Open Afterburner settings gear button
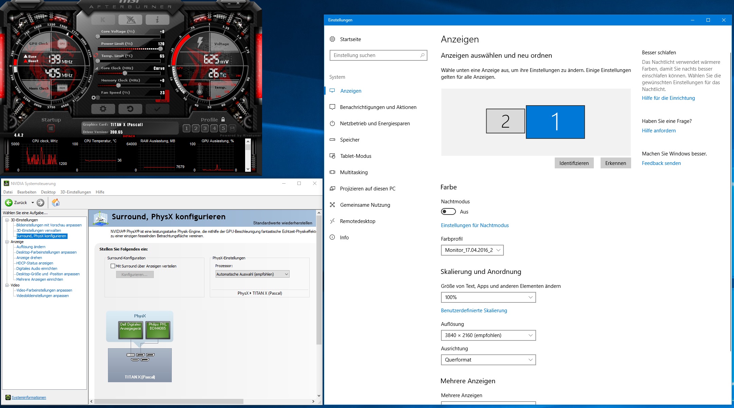Viewport: 734px width, 408px height. point(103,109)
